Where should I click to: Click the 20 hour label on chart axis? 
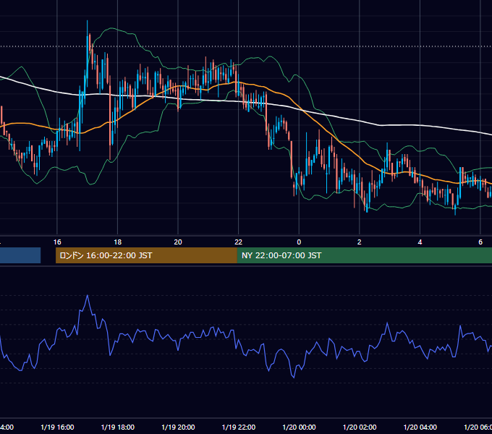click(178, 242)
